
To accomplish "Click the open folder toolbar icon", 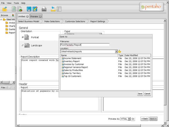I will click(x=5, y=9).
